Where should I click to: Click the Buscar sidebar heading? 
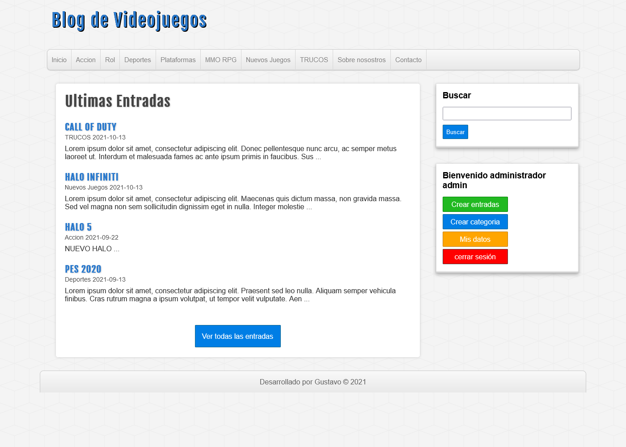[457, 95]
